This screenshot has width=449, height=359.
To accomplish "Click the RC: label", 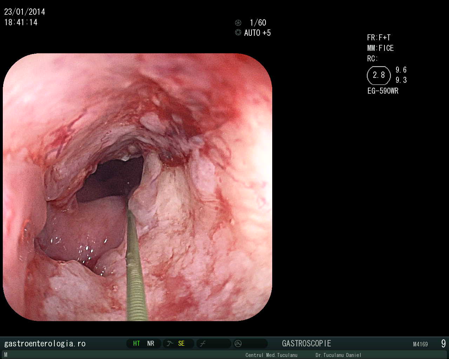I will (x=373, y=59).
